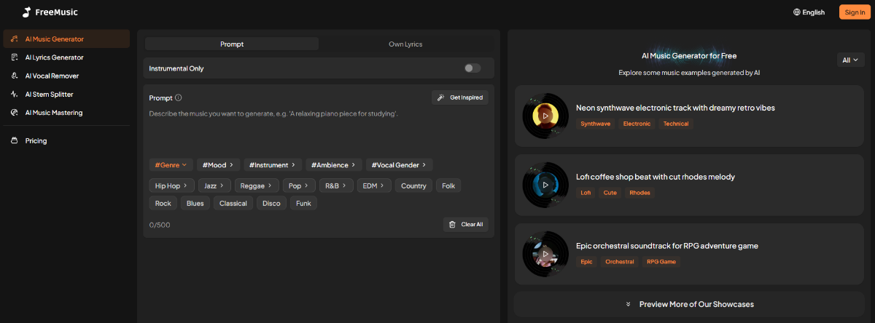This screenshot has width=875, height=323.
Task: Open the AI Music Mastering tool
Action: pyautogui.click(x=53, y=113)
